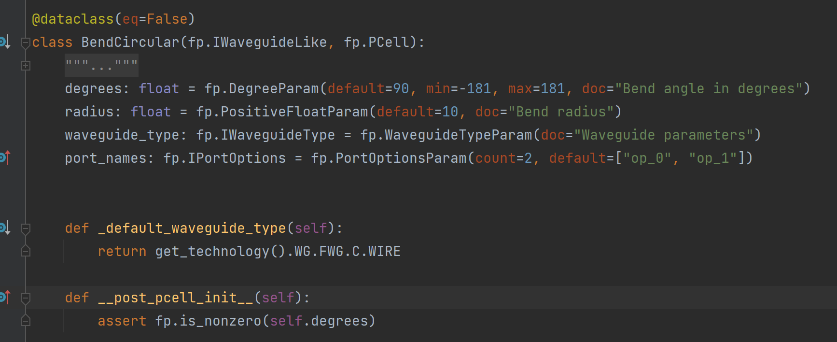Click fp.WaveguideTypeParam call
The height and width of the screenshot is (342, 837).
coord(446,135)
